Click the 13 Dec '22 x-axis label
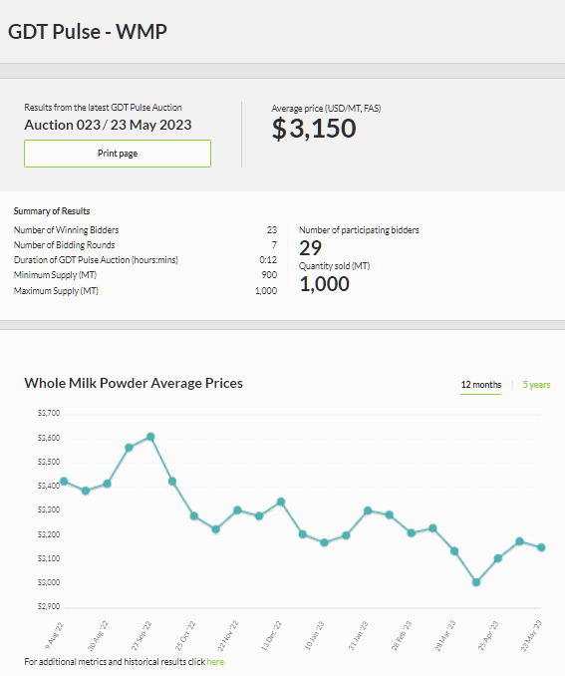This screenshot has width=565, height=676. click(271, 635)
